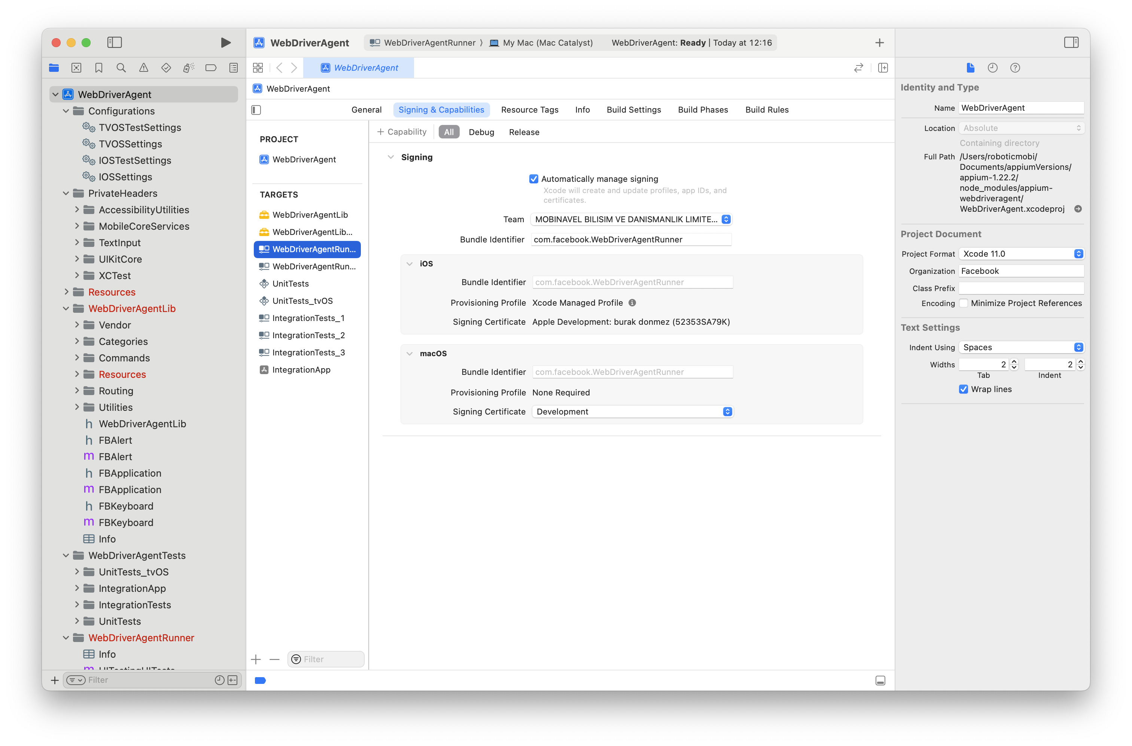
Task: Switch to the Resource Tags tab
Action: coord(529,110)
